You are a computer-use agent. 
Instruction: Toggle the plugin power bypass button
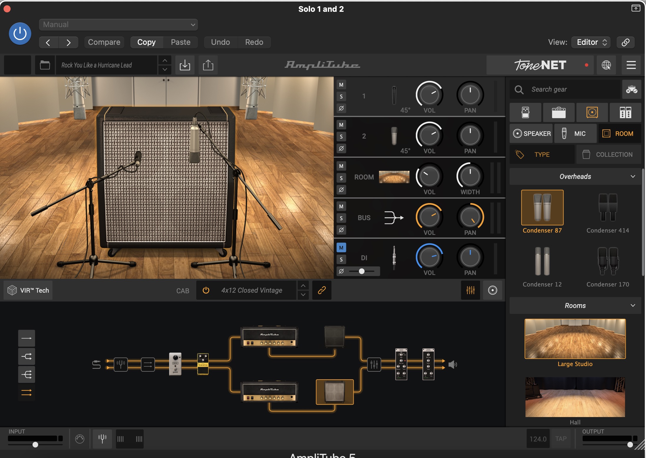pyautogui.click(x=20, y=34)
